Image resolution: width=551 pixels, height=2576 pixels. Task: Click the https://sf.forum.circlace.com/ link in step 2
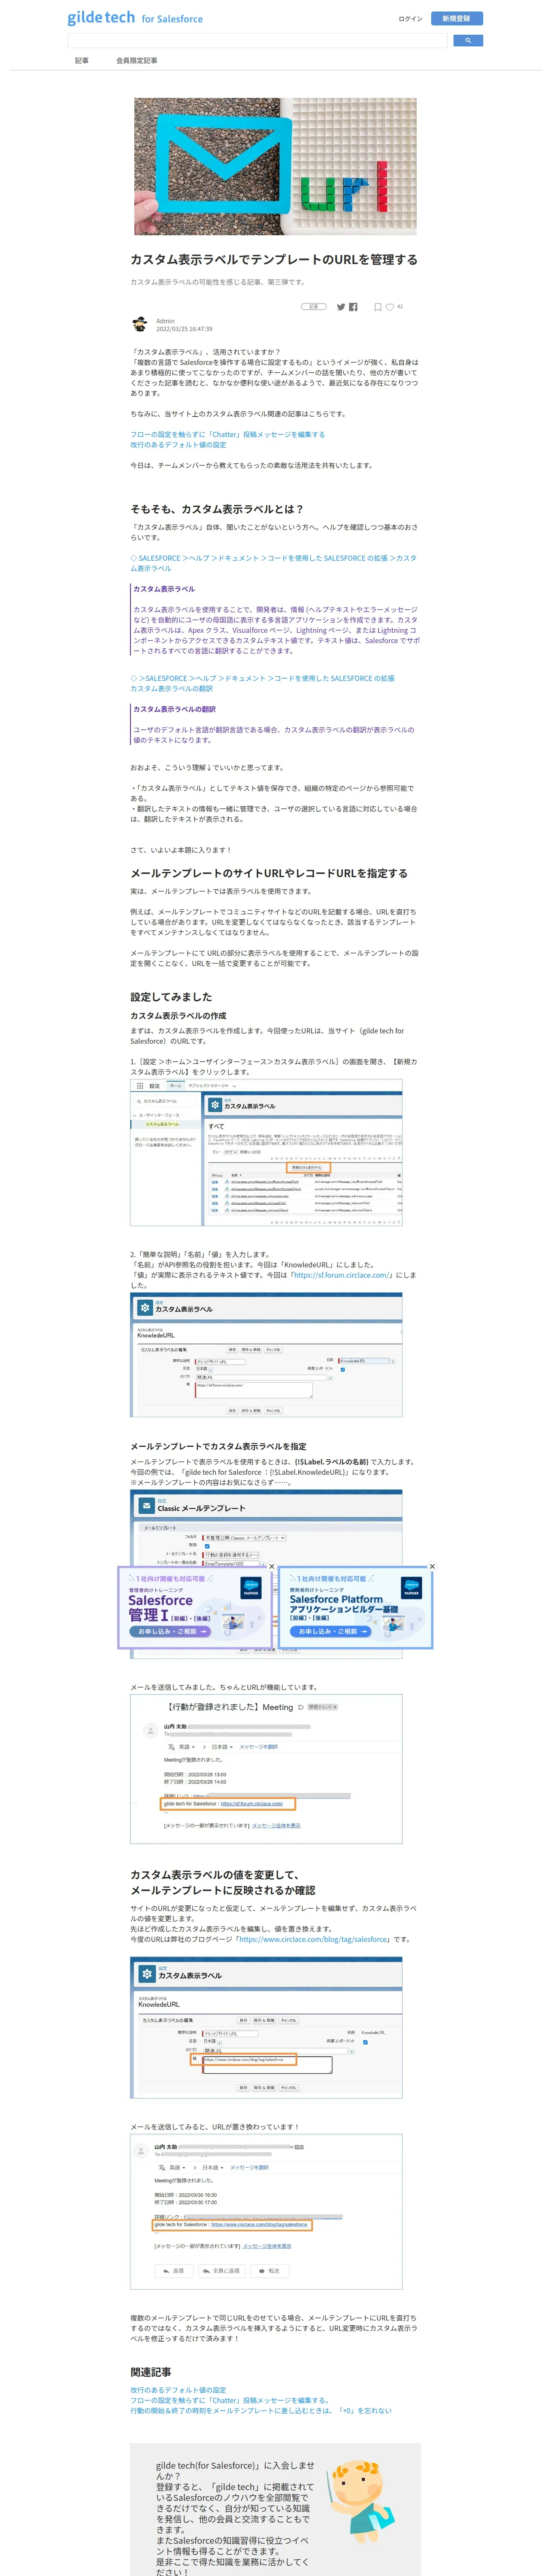coord(342,1275)
